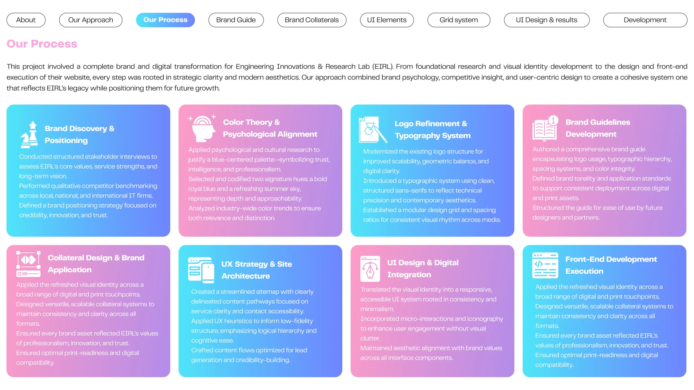Go to the Brand Guide tab
The height and width of the screenshot is (390, 694).
pyautogui.click(x=236, y=20)
